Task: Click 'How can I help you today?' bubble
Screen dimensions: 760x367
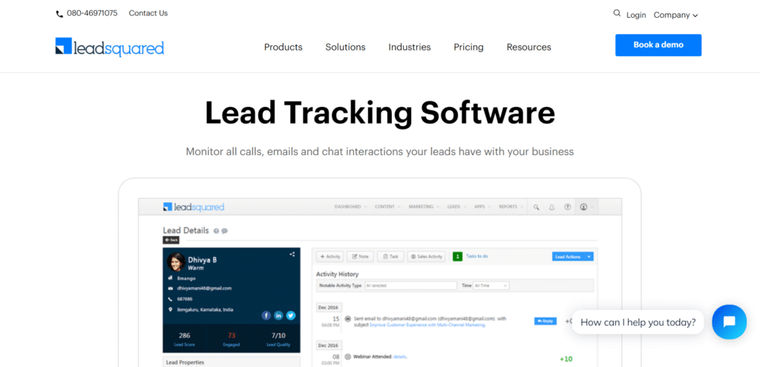Action: [638, 322]
